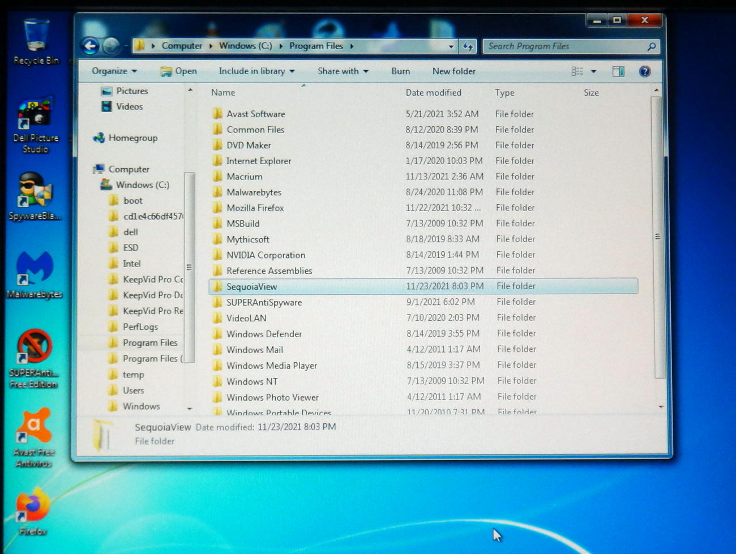The width and height of the screenshot is (736, 554).
Task: Click the Refresh button beside address bar
Action: pyautogui.click(x=468, y=46)
